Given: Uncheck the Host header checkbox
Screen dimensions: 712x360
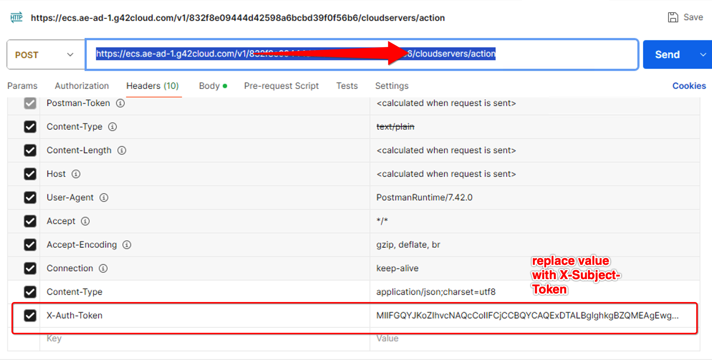Looking at the screenshot, I should coord(30,174).
